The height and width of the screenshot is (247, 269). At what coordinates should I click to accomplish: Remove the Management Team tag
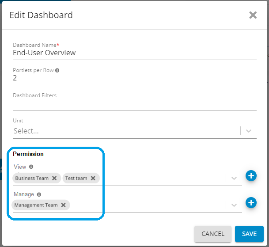tap(64, 205)
